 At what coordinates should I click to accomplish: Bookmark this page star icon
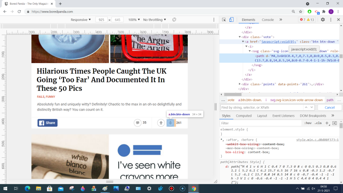[301, 12]
